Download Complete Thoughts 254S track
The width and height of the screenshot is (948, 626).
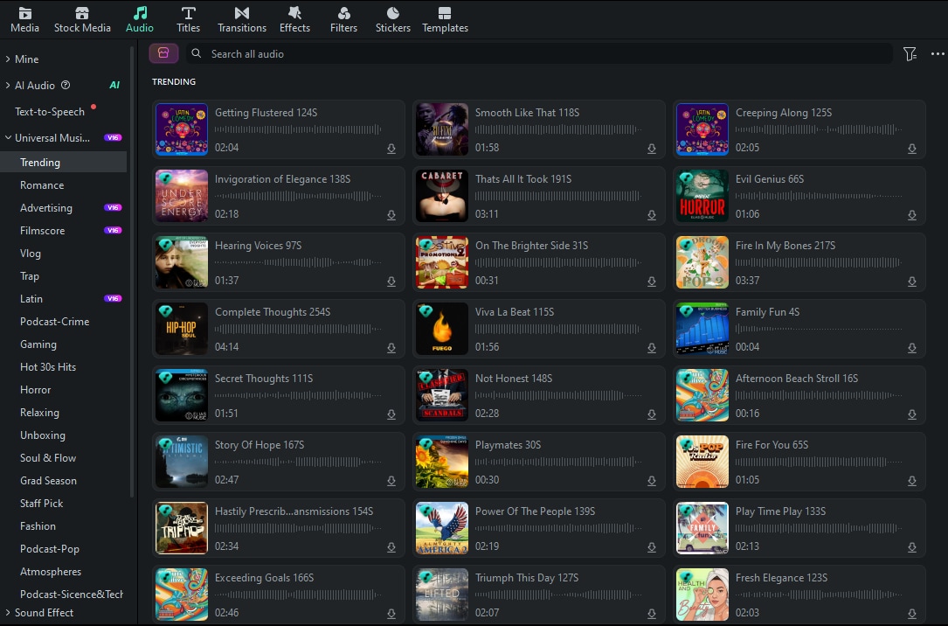391,348
